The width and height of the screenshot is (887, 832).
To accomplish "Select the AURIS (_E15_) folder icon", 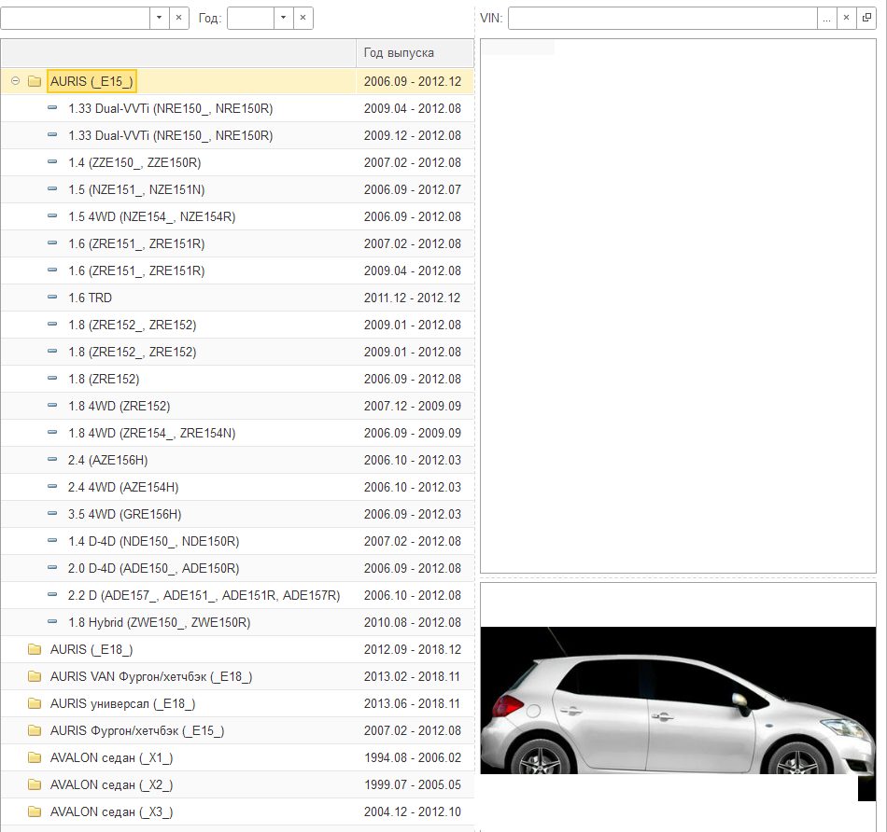I will pyautogui.click(x=35, y=81).
